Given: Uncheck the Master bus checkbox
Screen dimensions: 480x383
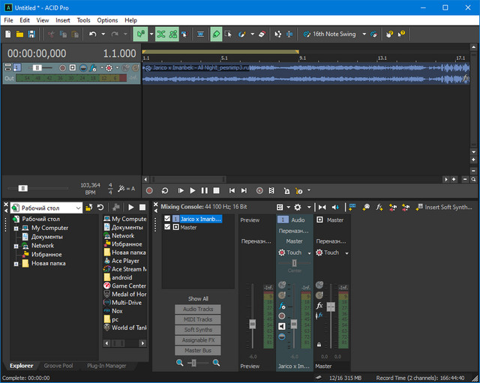Looking at the screenshot, I should click(x=167, y=227).
